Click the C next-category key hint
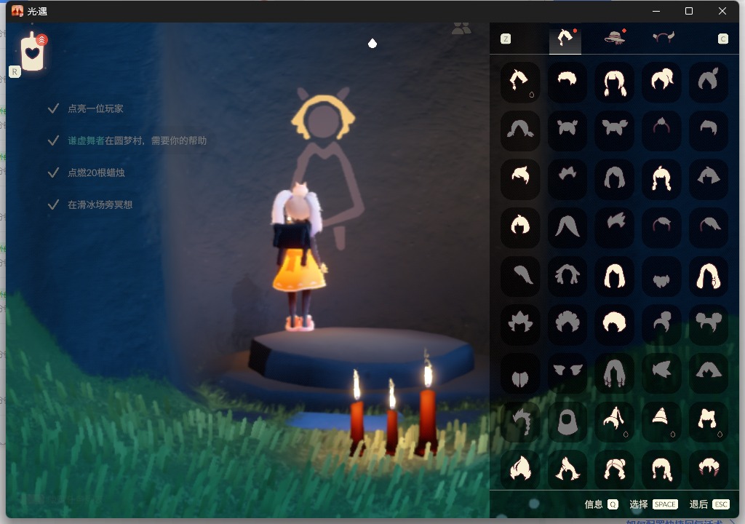This screenshot has width=745, height=524. pos(722,39)
